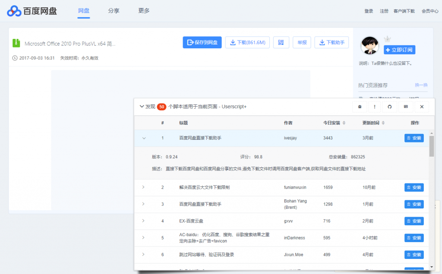Click the 下载助手 button
This screenshot has height=274, width=442.
tap(331, 42)
